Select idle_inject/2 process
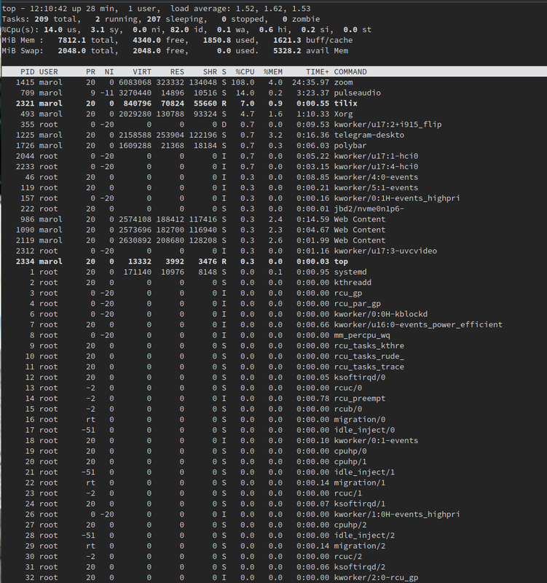 [275, 535]
